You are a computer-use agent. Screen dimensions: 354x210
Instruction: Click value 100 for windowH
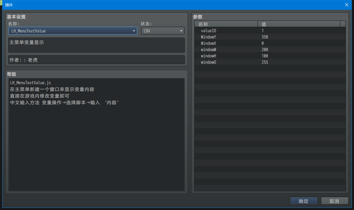click(265, 56)
